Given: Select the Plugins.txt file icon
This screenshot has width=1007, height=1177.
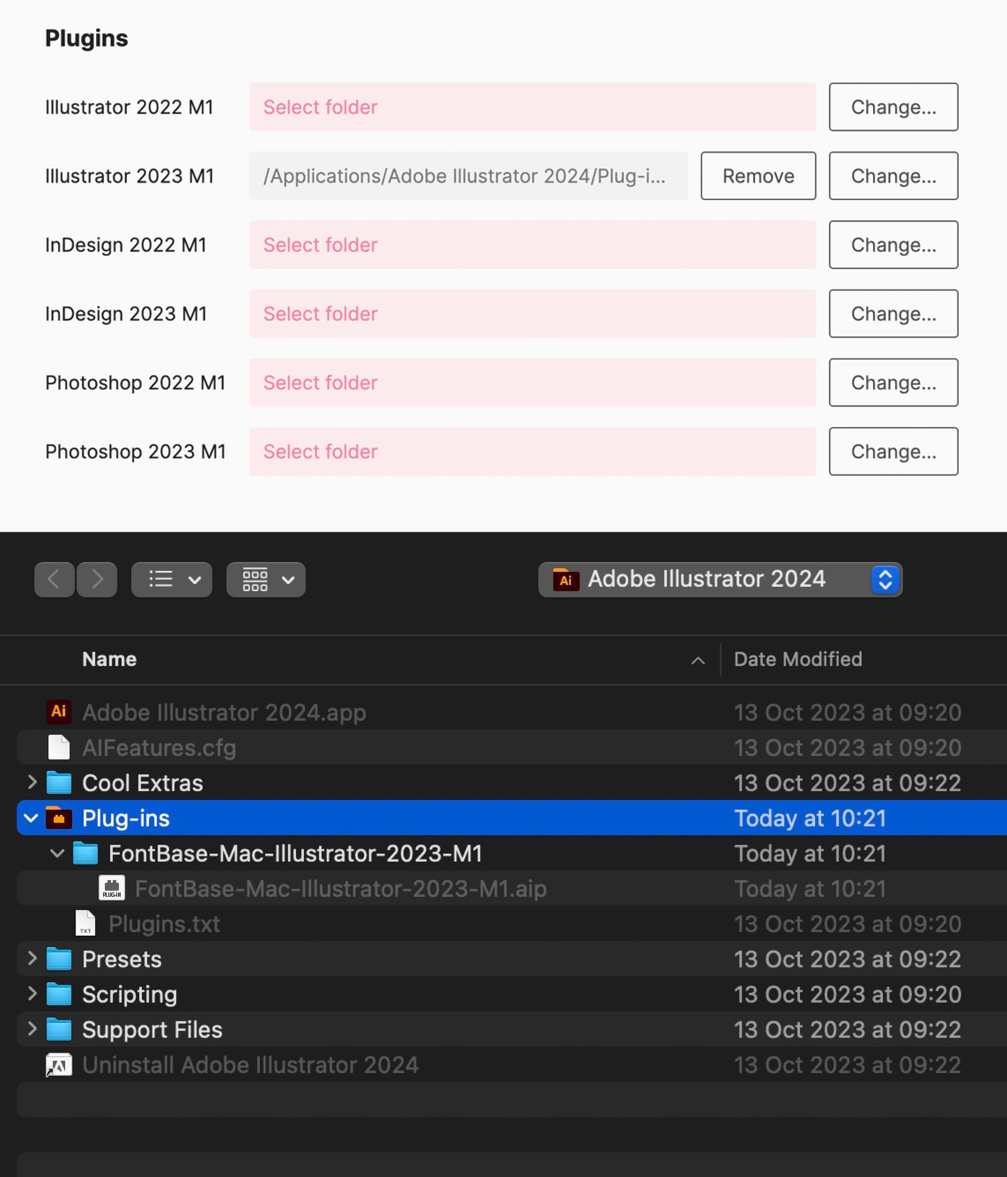Looking at the screenshot, I should click(x=85, y=923).
